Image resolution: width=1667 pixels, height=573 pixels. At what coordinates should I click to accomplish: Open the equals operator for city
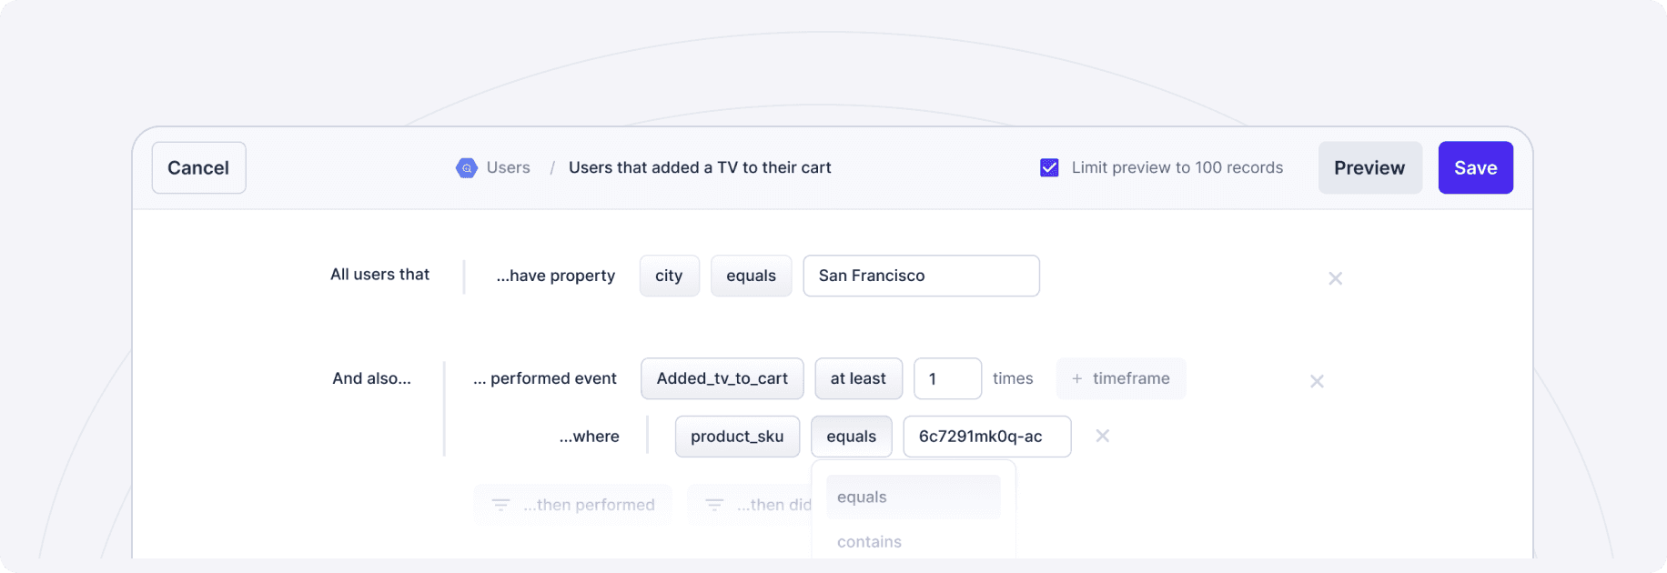(x=751, y=276)
